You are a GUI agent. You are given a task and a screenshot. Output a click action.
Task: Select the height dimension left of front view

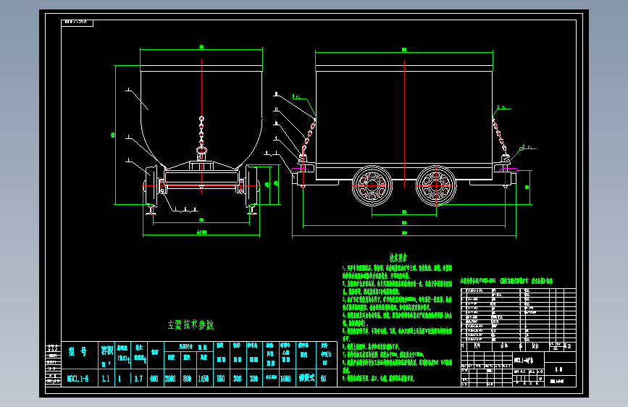114,135
